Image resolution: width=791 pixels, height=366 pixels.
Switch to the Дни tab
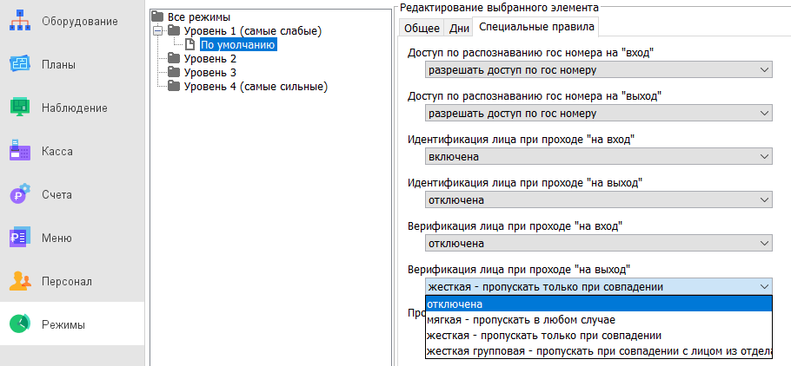459,28
